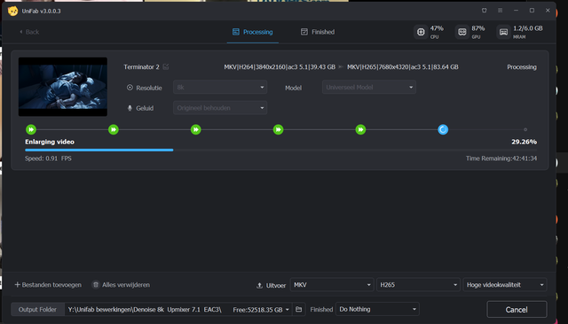
Task: Maximize the UniFab window
Action: [532, 11]
